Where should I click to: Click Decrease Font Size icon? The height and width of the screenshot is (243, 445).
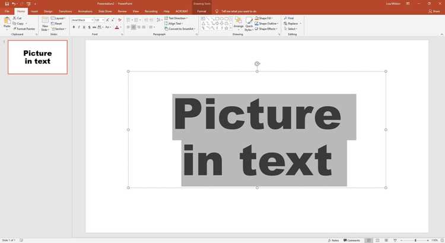click(x=113, y=20)
